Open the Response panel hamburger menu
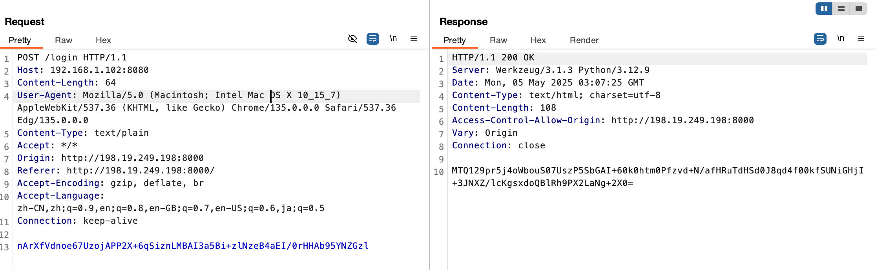876x270 pixels. point(861,38)
